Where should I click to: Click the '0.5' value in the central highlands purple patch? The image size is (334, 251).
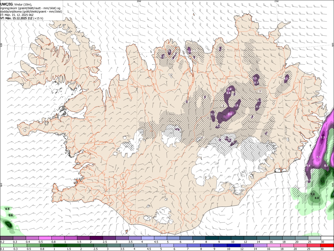point(230,114)
